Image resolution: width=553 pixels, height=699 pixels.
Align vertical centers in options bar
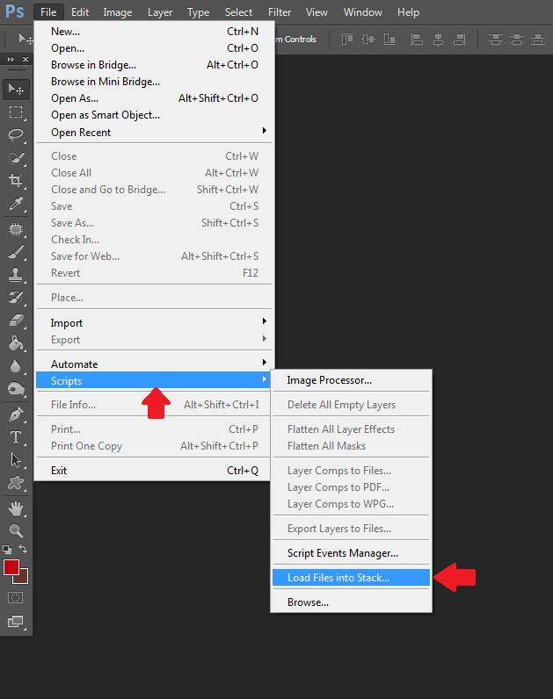click(x=368, y=40)
